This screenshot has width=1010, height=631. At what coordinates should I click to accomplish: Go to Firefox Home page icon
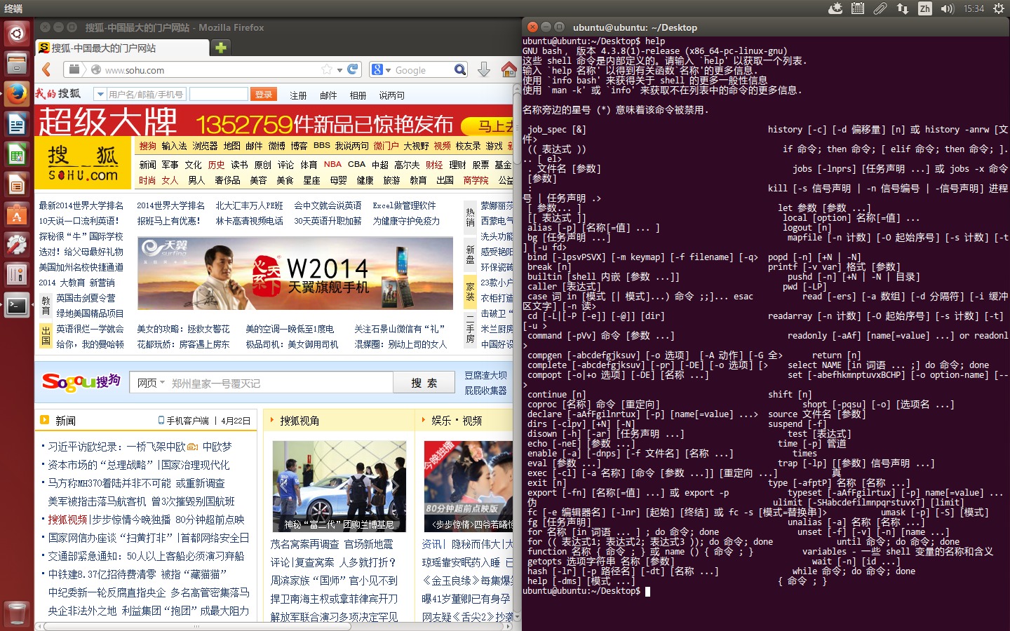[x=509, y=69]
